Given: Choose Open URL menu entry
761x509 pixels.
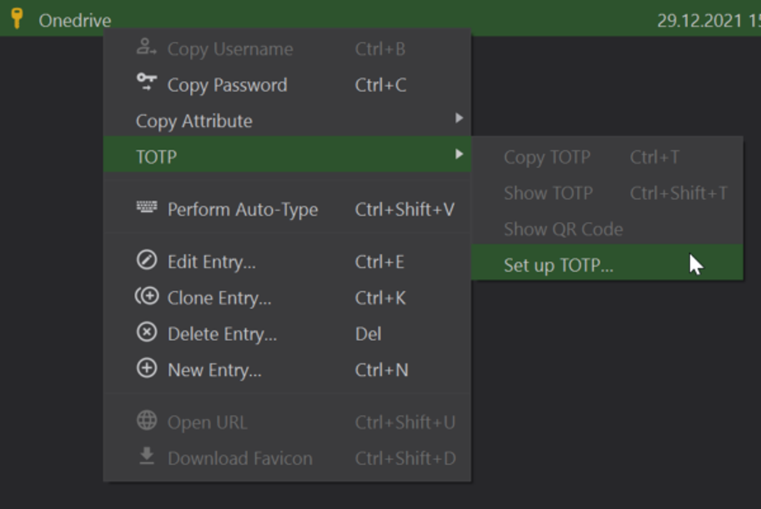Looking at the screenshot, I should point(287,423).
